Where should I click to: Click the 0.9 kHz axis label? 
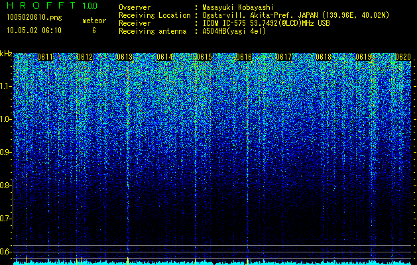5,152
